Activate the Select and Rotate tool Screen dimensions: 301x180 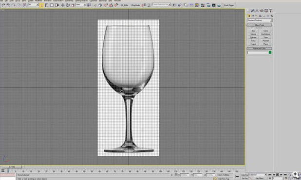click(68, 5)
